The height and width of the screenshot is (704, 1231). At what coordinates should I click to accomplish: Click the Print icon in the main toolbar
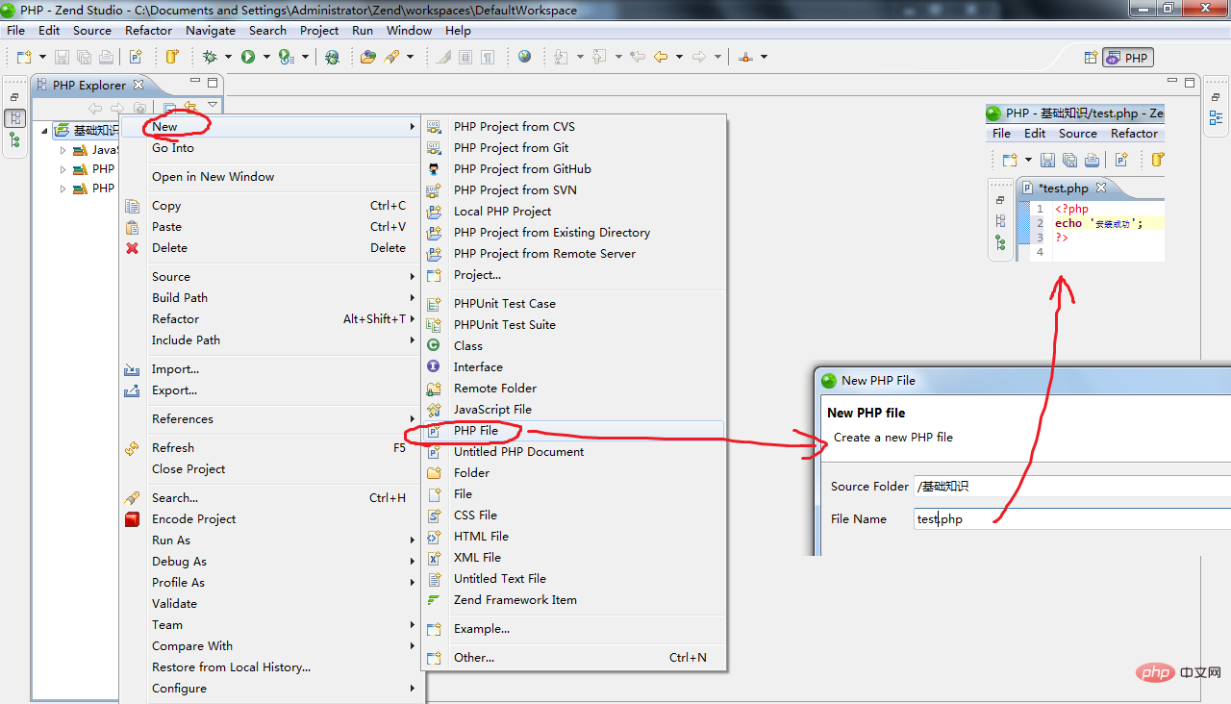106,57
